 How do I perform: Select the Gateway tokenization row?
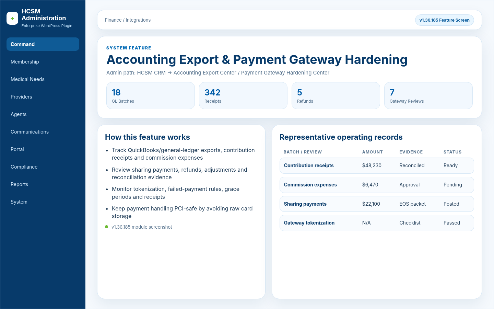pyautogui.click(x=377, y=223)
